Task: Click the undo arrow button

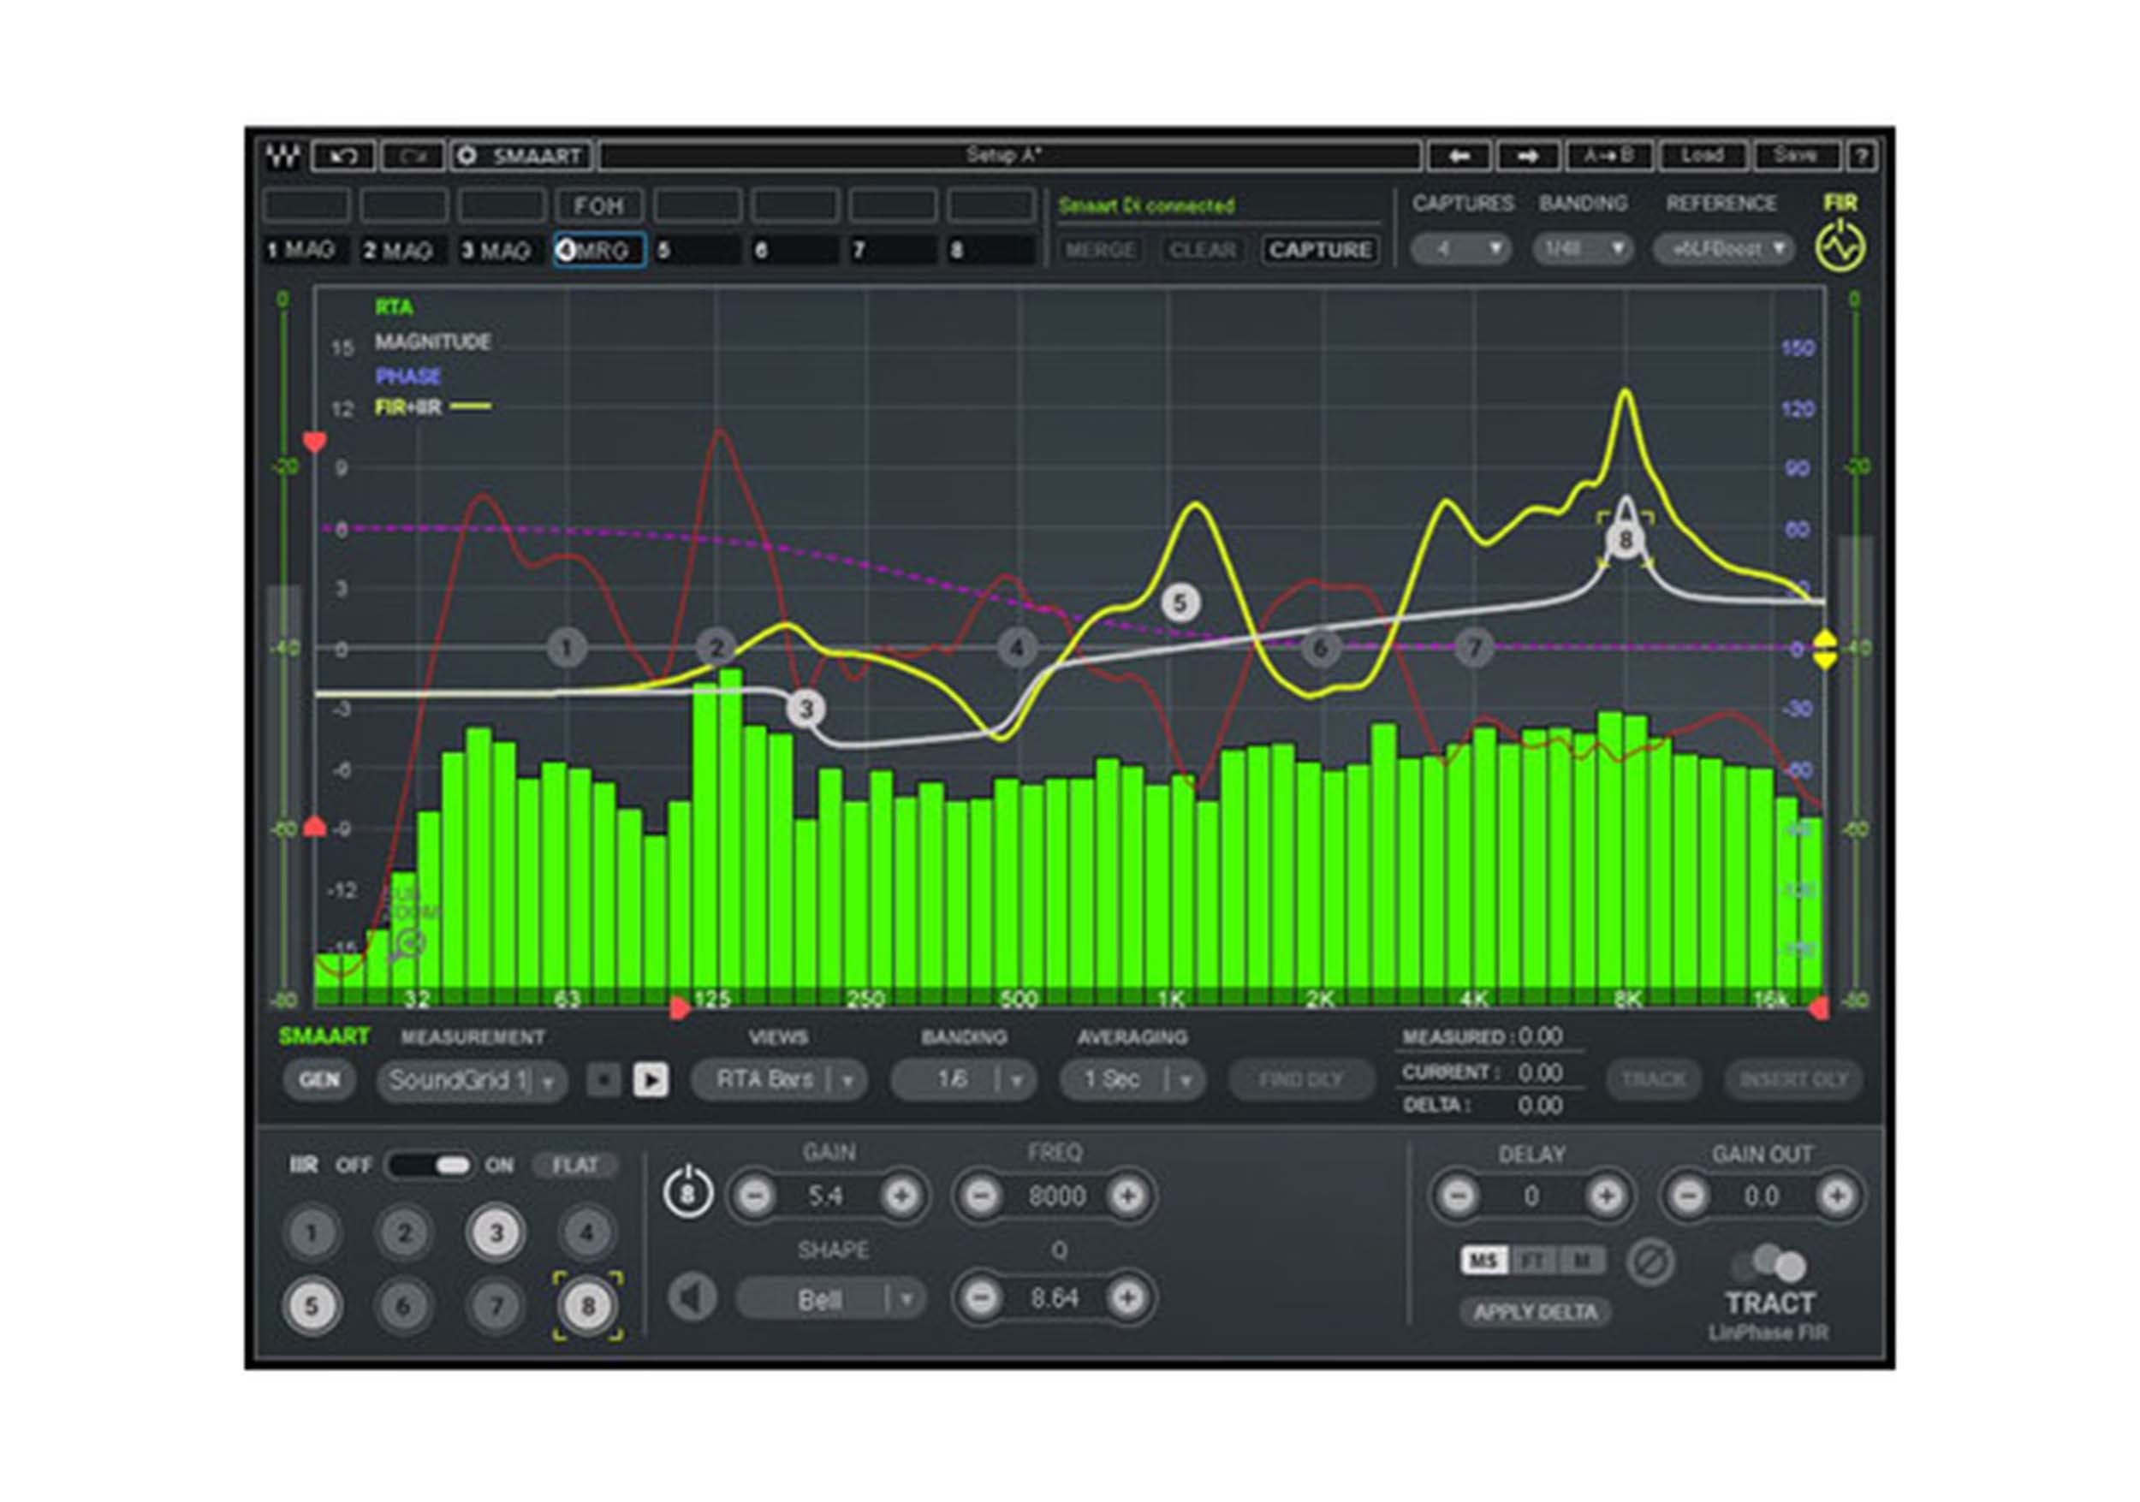Action: [x=344, y=156]
